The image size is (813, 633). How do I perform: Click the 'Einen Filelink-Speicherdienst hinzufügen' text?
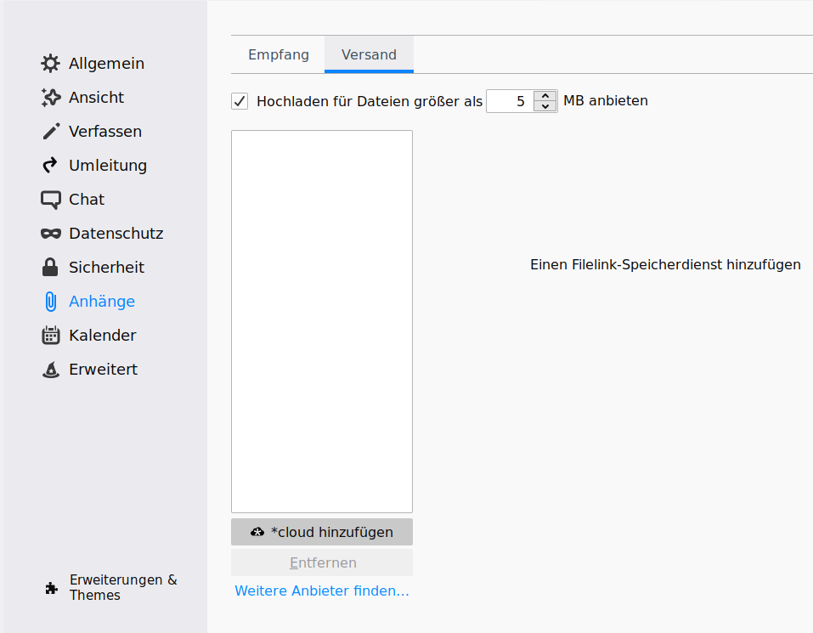(x=665, y=265)
